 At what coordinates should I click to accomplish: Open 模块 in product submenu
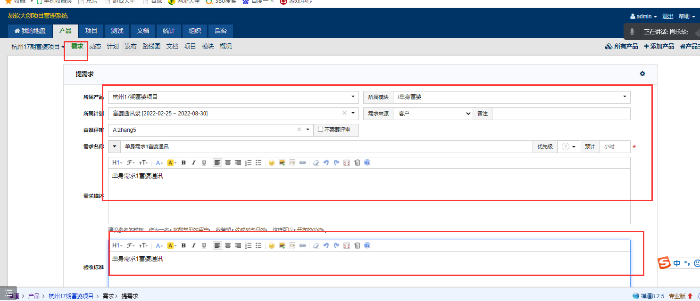tap(208, 47)
